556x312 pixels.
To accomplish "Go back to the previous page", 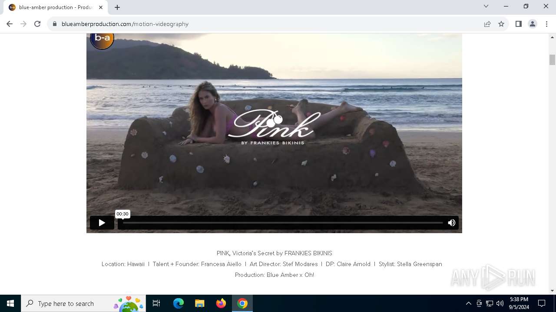I will [x=10, y=24].
